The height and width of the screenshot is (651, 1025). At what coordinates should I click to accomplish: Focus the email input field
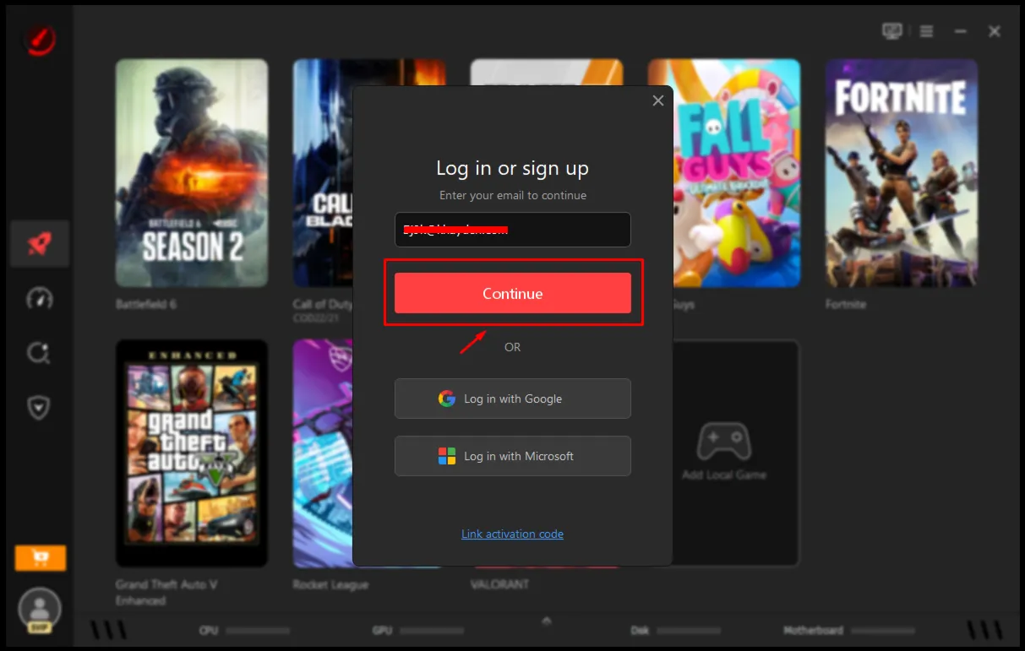[x=513, y=230]
